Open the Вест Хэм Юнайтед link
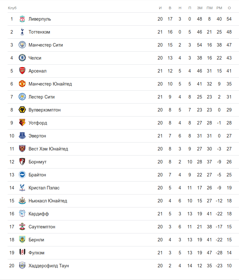Viewport: 239px width, 280px height. pos(48,149)
